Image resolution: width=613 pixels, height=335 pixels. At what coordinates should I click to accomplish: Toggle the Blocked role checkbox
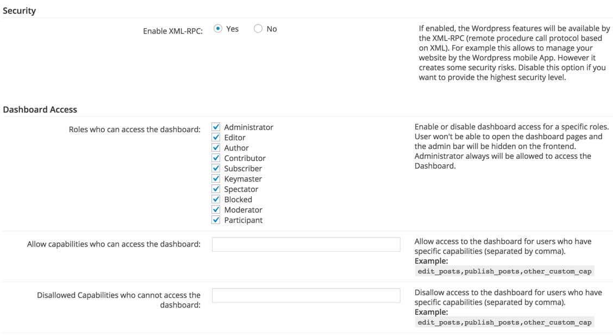pyautogui.click(x=216, y=200)
